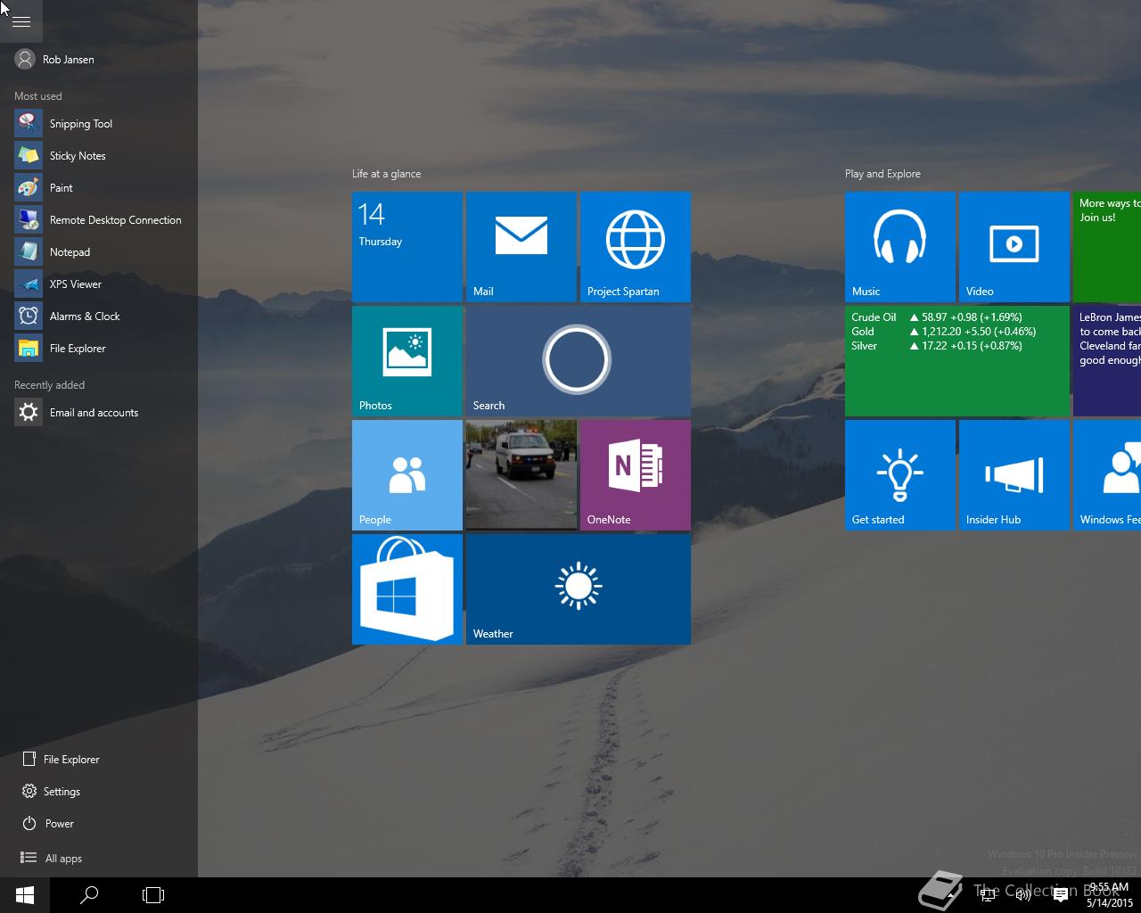Launch the OneNote tile
The image size is (1141, 913).
pyautogui.click(x=636, y=475)
